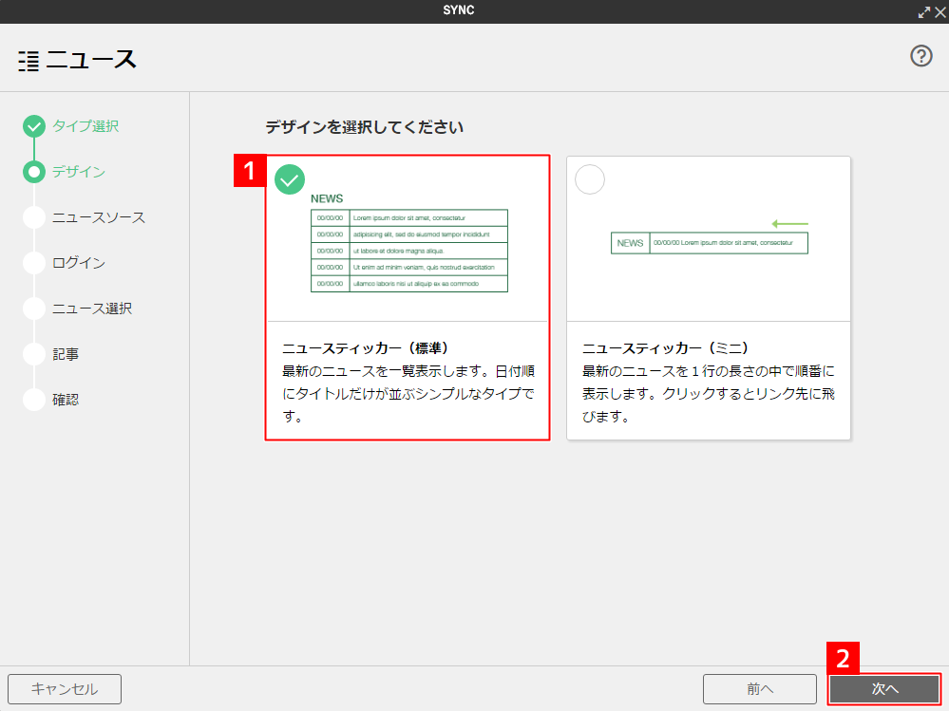Screen dimensions: 949x711
Task: Open the help question mark icon
Action: (921, 56)
